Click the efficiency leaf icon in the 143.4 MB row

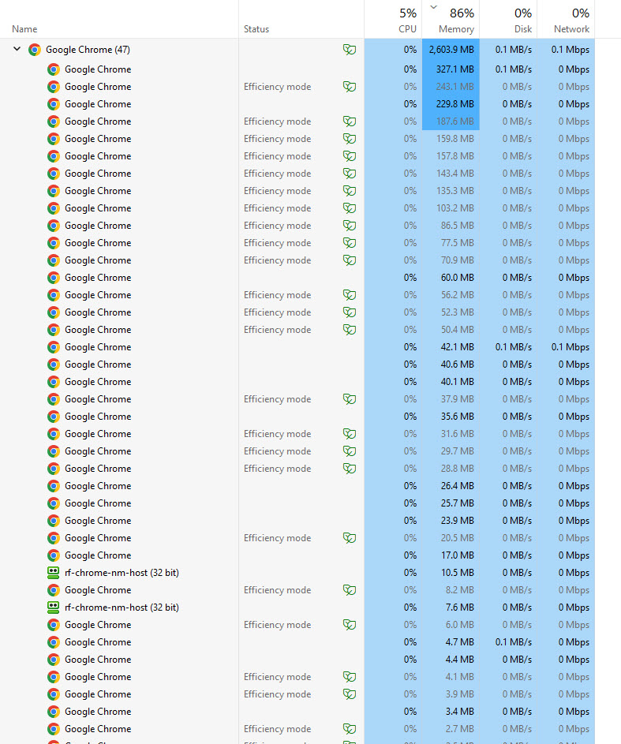pos(350,174)
